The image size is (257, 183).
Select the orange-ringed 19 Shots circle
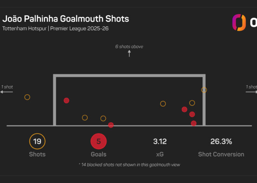(x=37, y=141)
